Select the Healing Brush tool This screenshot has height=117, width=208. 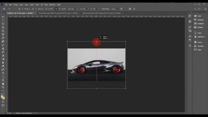tap(3, 42)
